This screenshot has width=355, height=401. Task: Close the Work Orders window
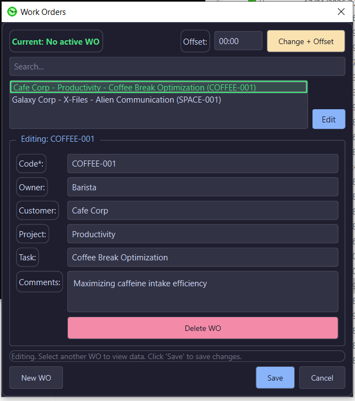tap(340, 12)
